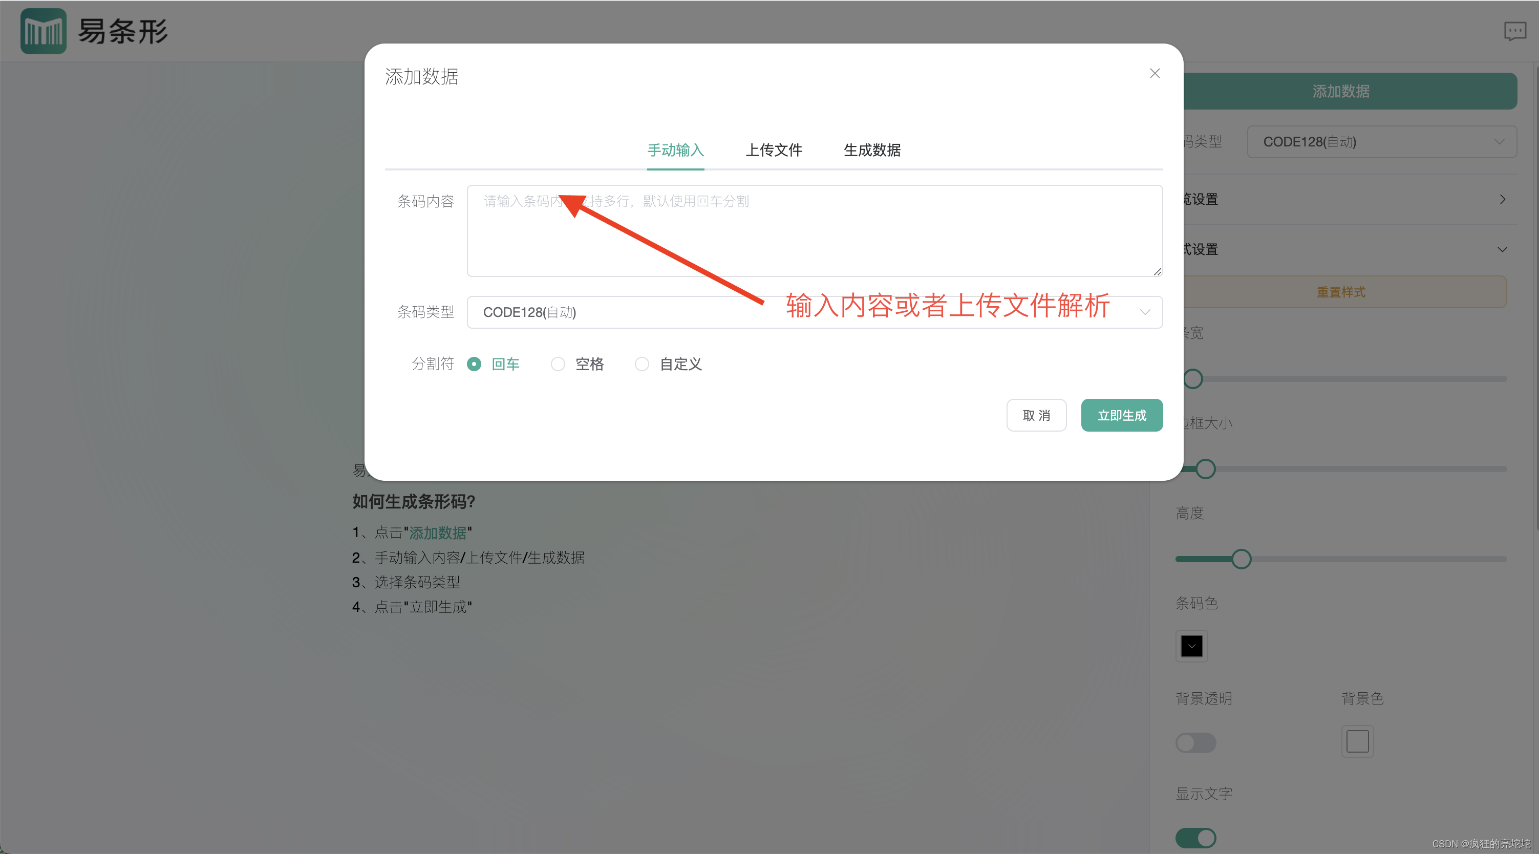
Task: Select the 自定义 separator radio button
Action: (x=642, y=364)
